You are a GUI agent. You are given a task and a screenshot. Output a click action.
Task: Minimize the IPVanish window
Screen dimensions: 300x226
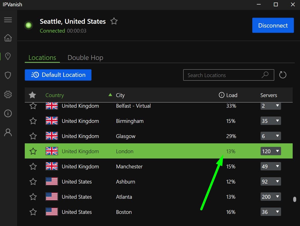coord(259,4)
